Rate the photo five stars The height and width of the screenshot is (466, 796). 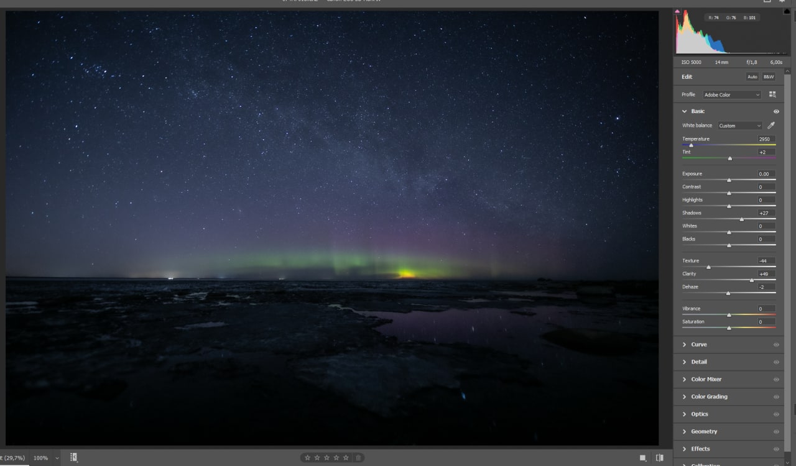click(346, 458)
